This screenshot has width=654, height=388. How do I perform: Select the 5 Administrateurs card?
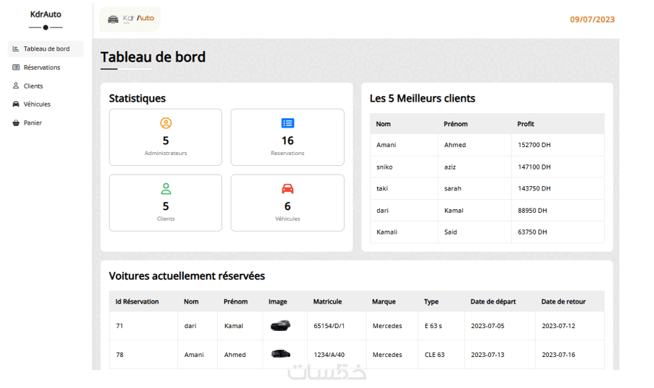click(166, 137)
